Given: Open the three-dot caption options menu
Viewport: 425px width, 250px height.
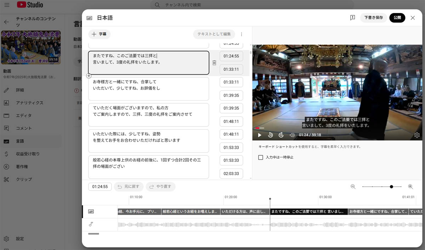Looking at the screenshot, I should [x=242, y=34].
